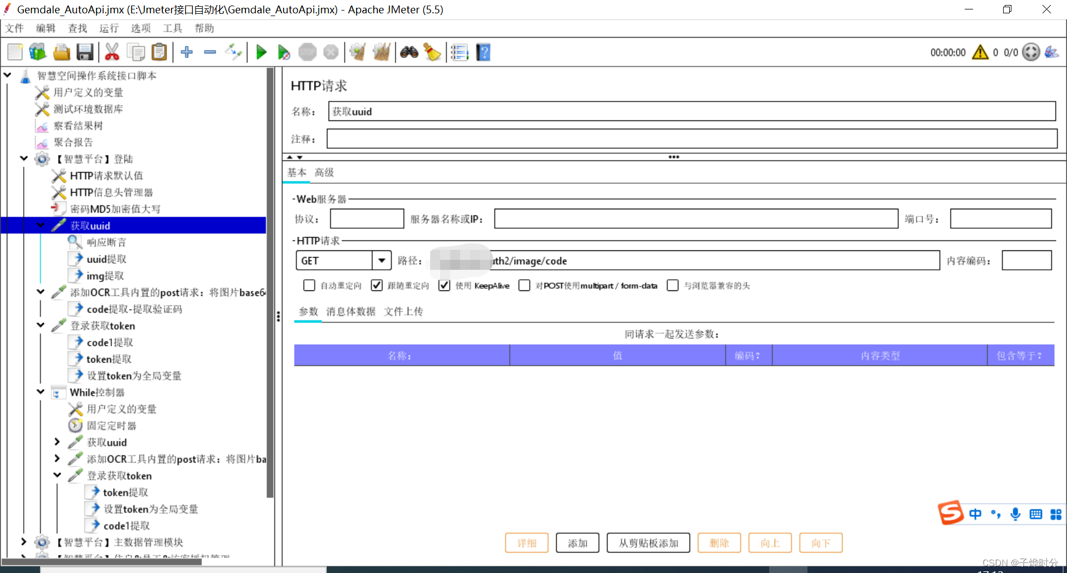Open the Sogou input method panel icon

950,513
